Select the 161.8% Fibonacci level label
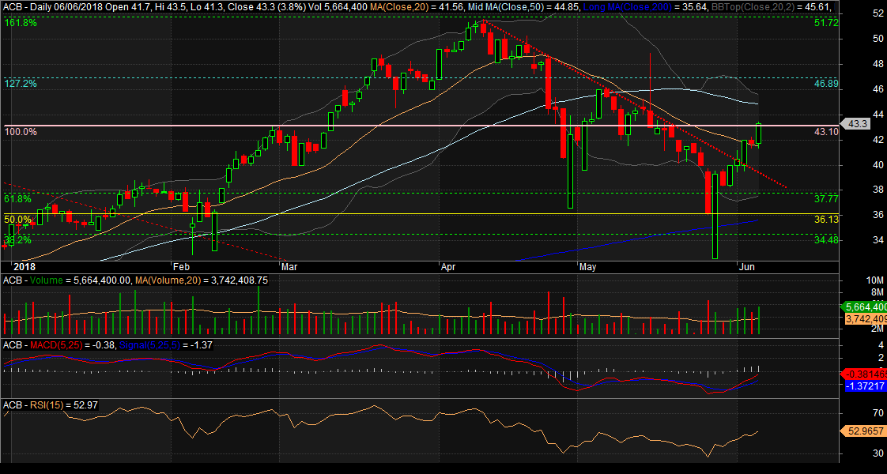Screen dimensions: 887x474 click(20, 23)
